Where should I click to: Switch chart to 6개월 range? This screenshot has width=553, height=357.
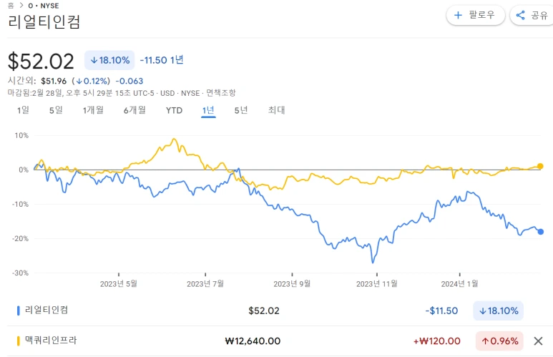coord(134,110)
